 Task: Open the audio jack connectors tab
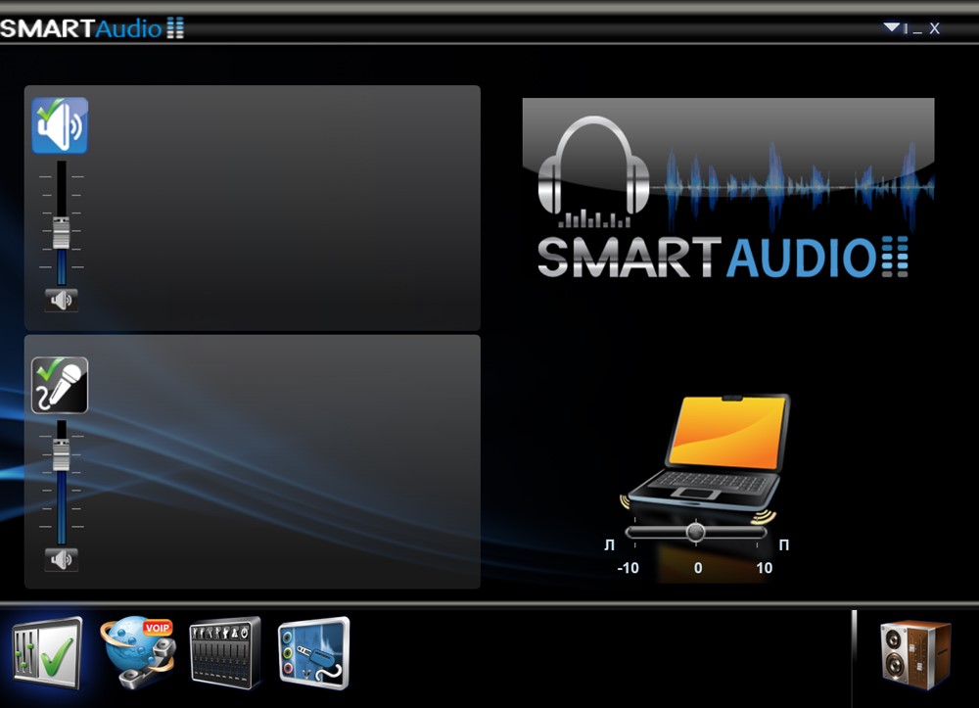pos(314,653)
